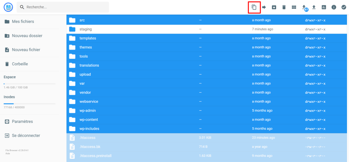Open Paramètres in the sidebar

[x=22, y=121]
